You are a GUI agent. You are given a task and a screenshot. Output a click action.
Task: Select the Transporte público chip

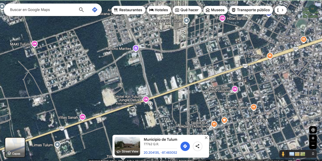[x=251, y=10]
